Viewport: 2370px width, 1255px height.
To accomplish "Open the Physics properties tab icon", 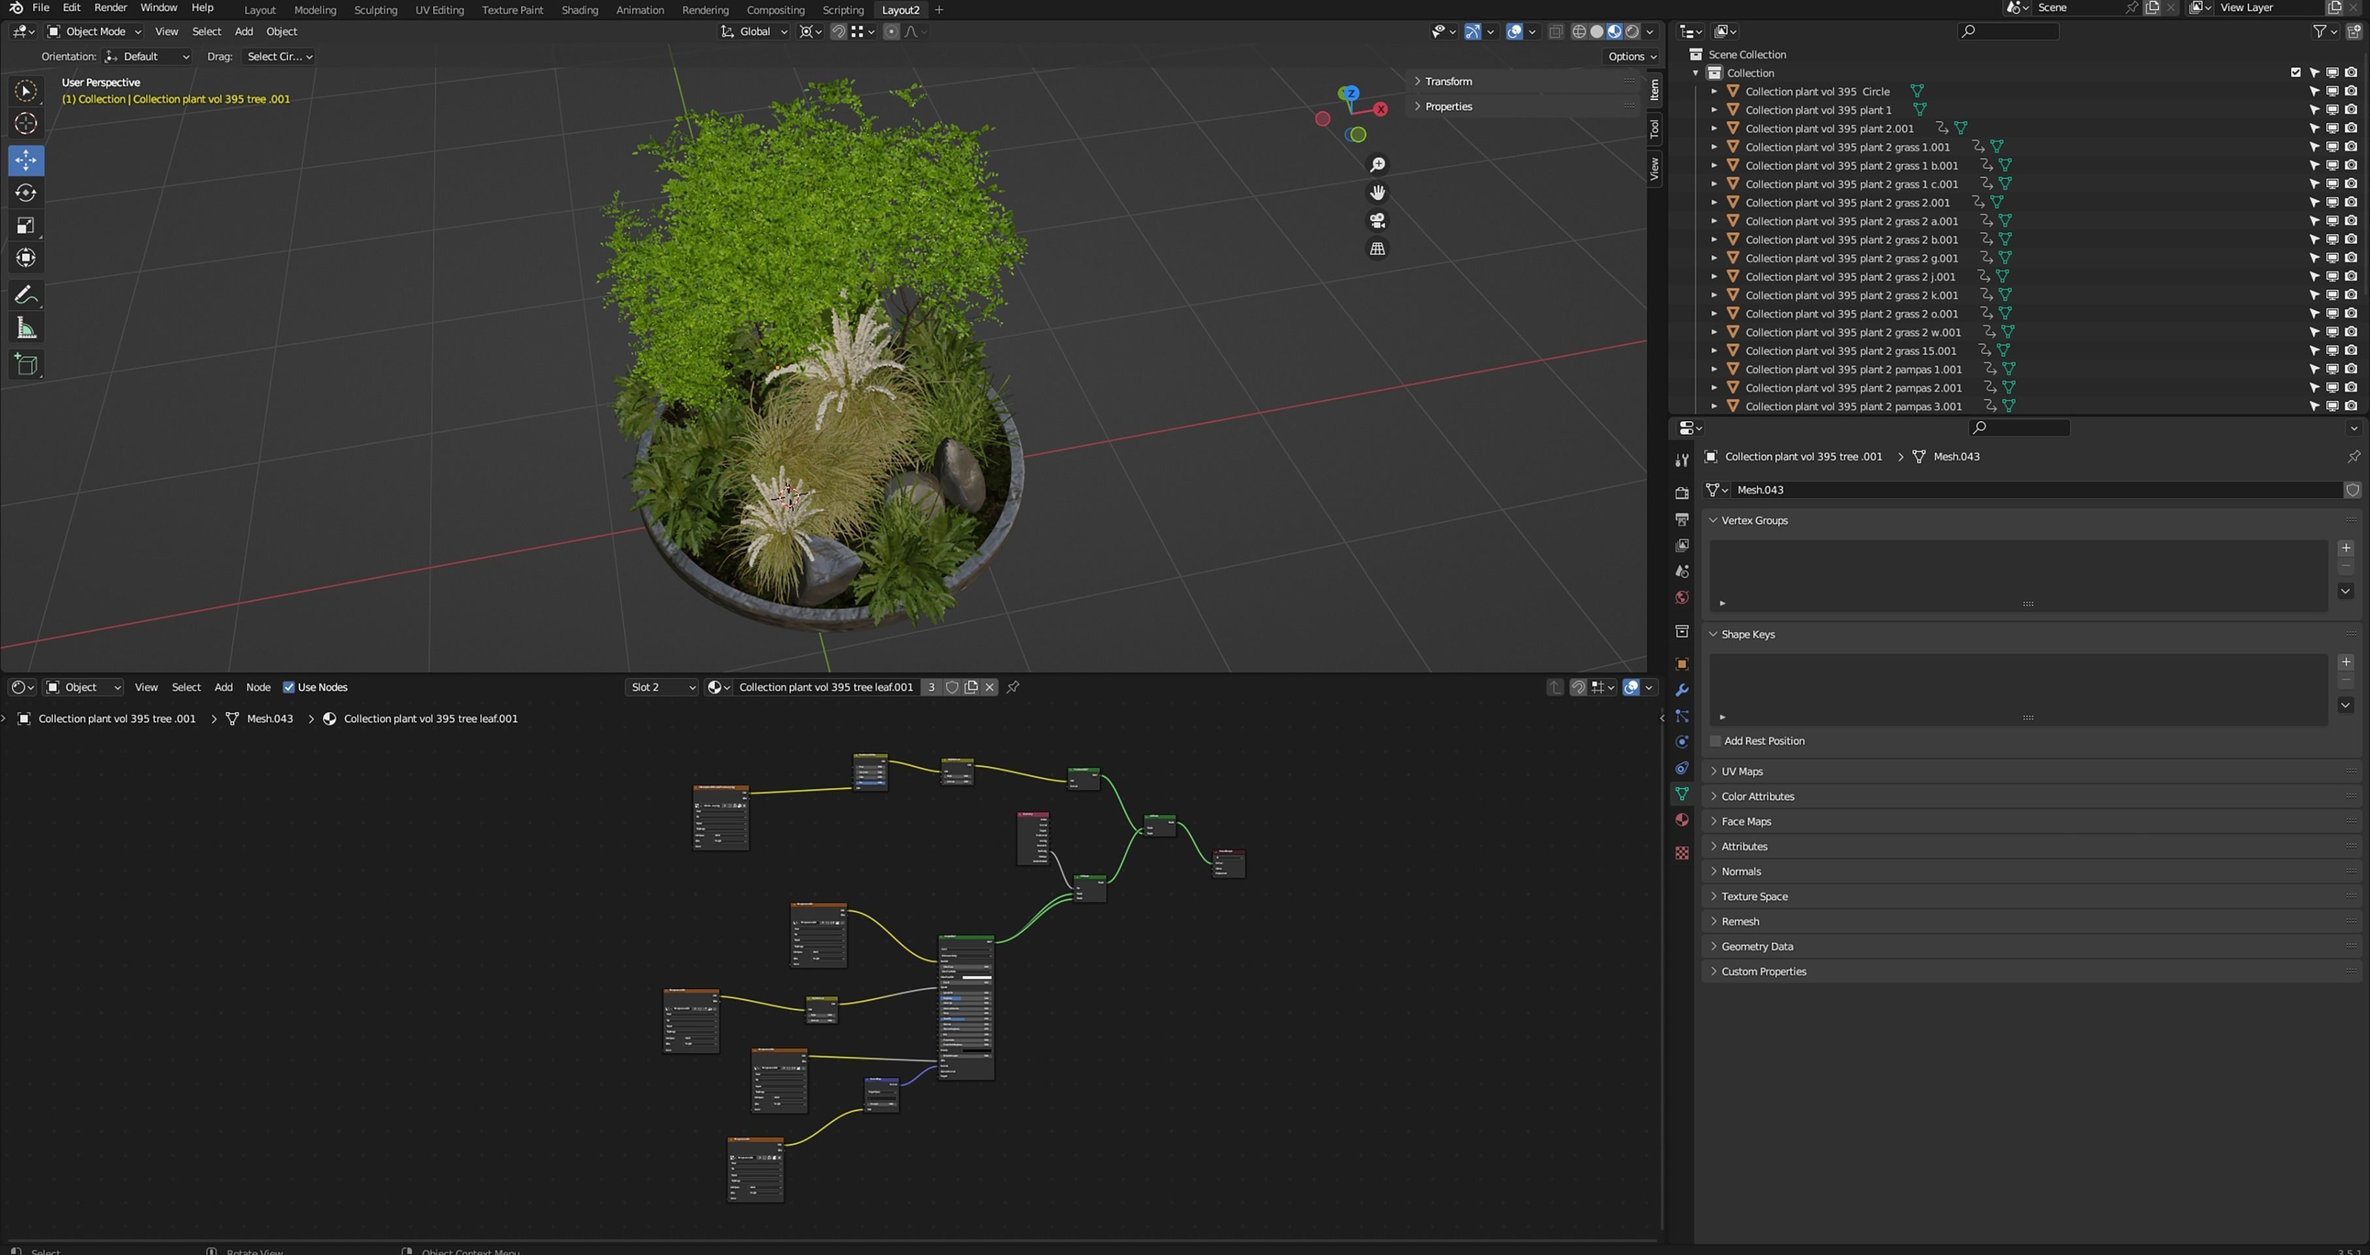I will tap(1682, 742).
